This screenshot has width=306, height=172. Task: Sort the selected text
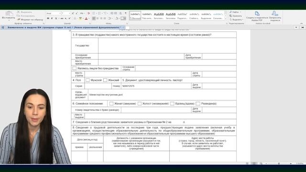coord(120,13)
